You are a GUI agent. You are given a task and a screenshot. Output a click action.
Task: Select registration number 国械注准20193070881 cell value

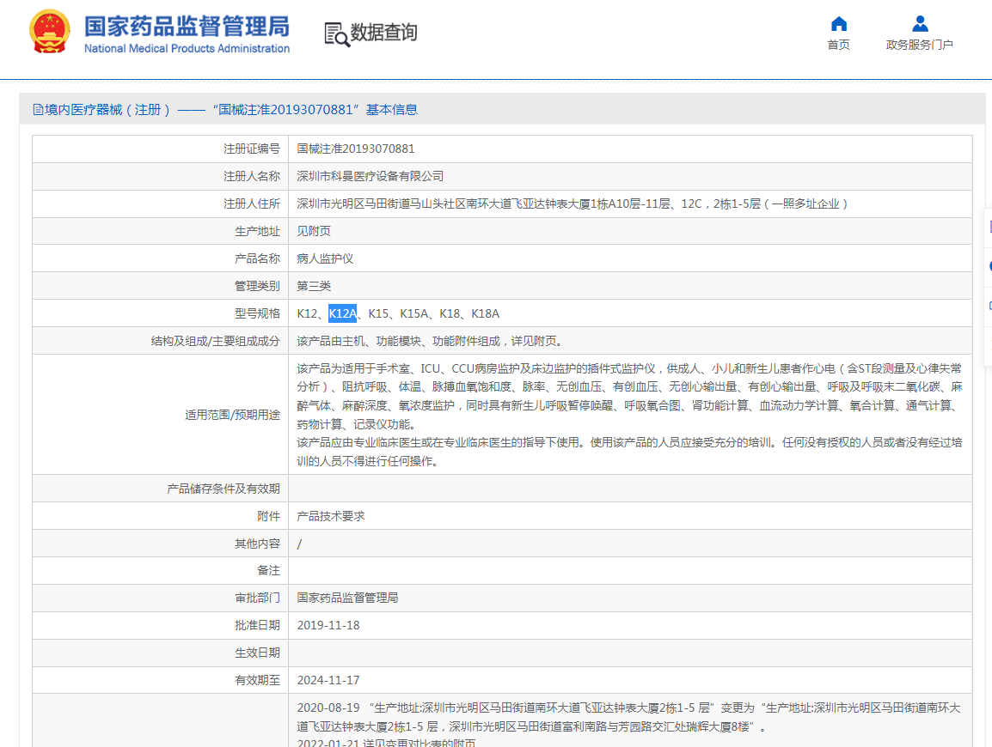tap(356, 149)
